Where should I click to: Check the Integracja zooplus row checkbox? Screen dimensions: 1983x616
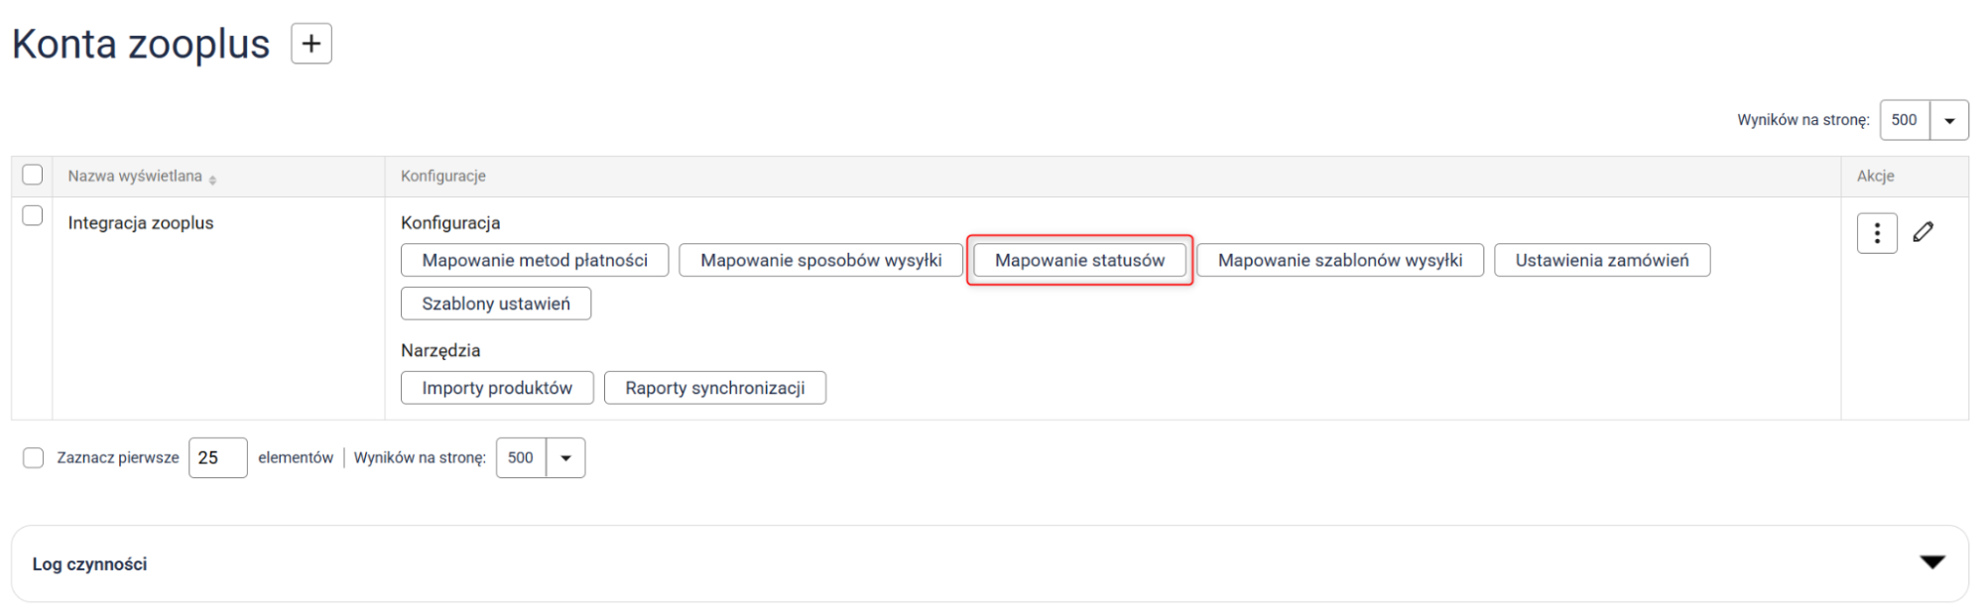point(33,215)
